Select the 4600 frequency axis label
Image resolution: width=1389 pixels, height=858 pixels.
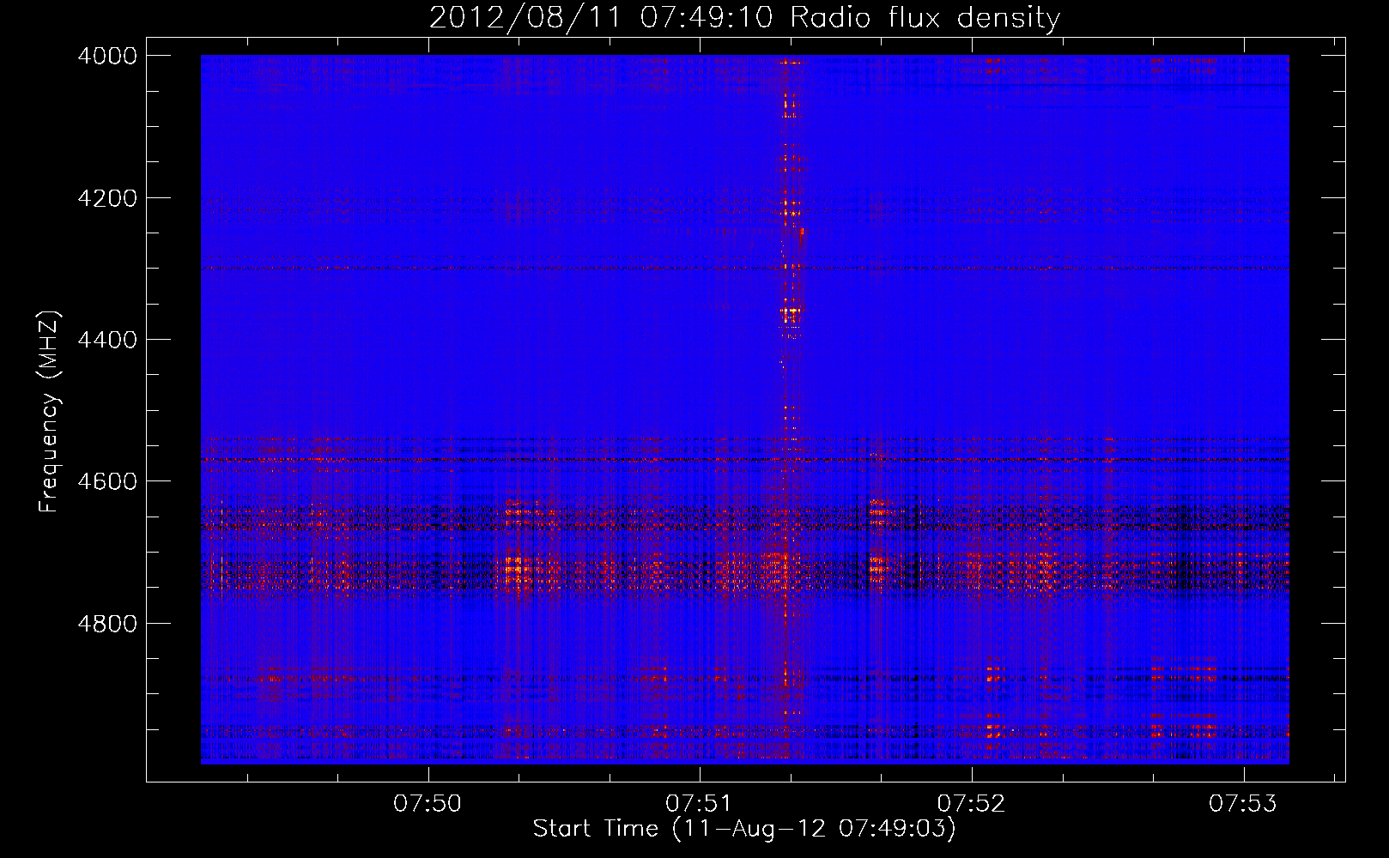pos(107,481)
